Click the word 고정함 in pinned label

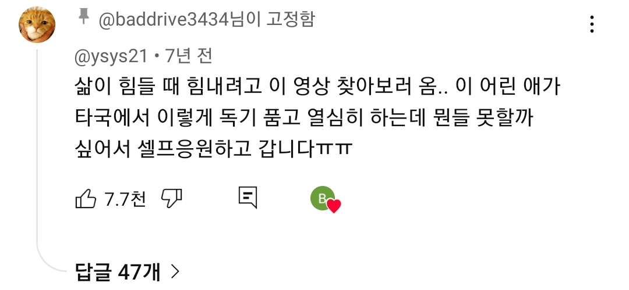(x=291, y=19)
